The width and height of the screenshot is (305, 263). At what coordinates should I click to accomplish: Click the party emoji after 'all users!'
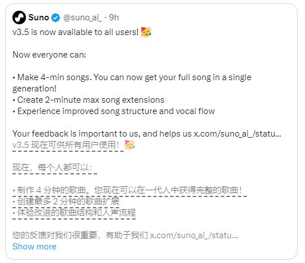(146, 32)
